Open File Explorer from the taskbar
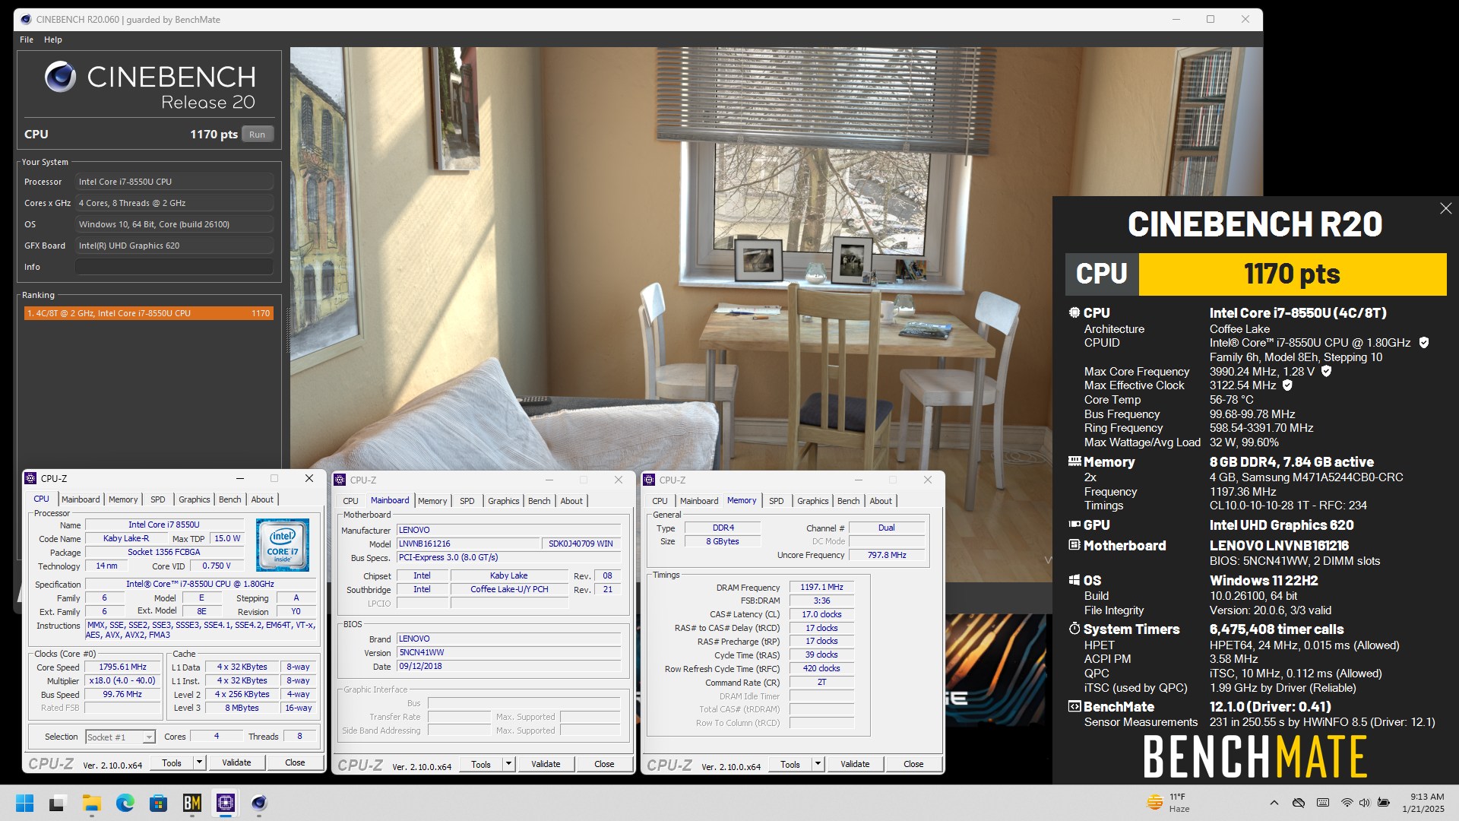This screenshot has height=821, width=1459. (92, 803)
